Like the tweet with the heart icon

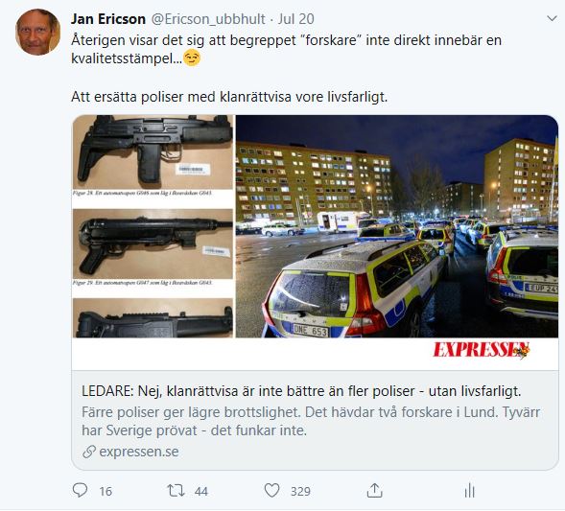271,491
